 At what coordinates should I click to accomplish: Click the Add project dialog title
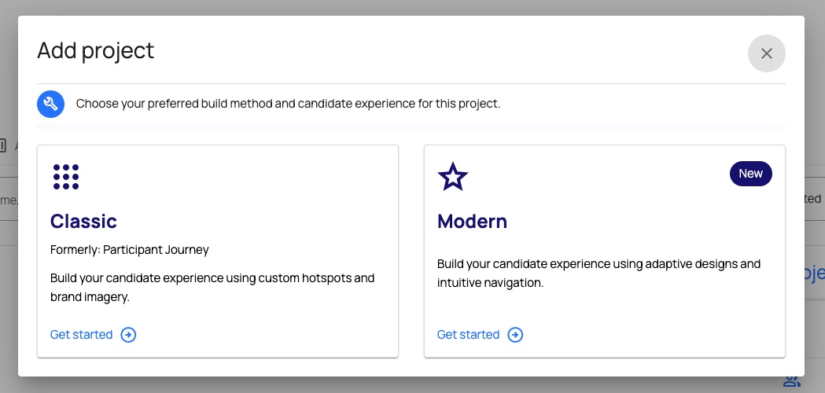tap(96, 51)
